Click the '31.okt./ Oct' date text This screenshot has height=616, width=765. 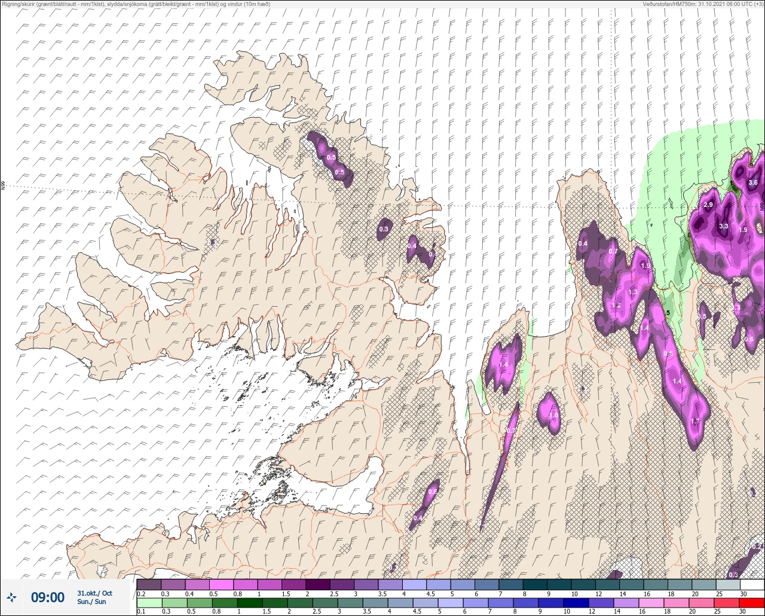(94, 593)
